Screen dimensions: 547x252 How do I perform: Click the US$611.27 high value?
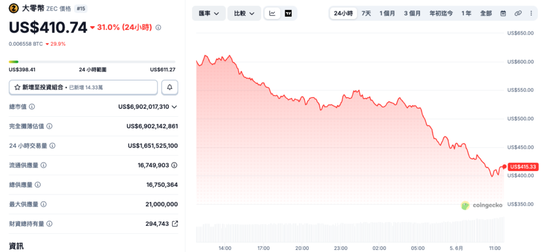click(x=162, y=70)
